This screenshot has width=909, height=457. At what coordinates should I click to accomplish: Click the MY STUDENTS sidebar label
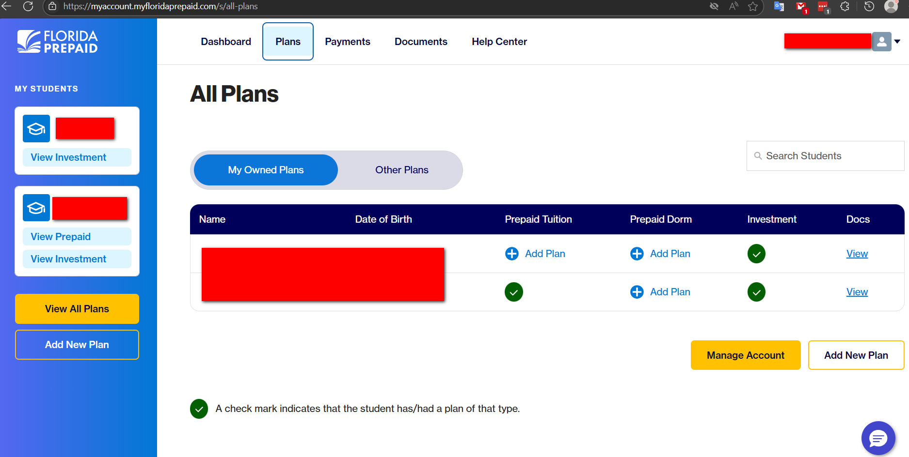click(47, 89)
